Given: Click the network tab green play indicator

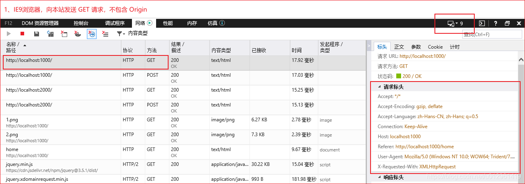Looking at the screenshot, I should coord(150,23).
